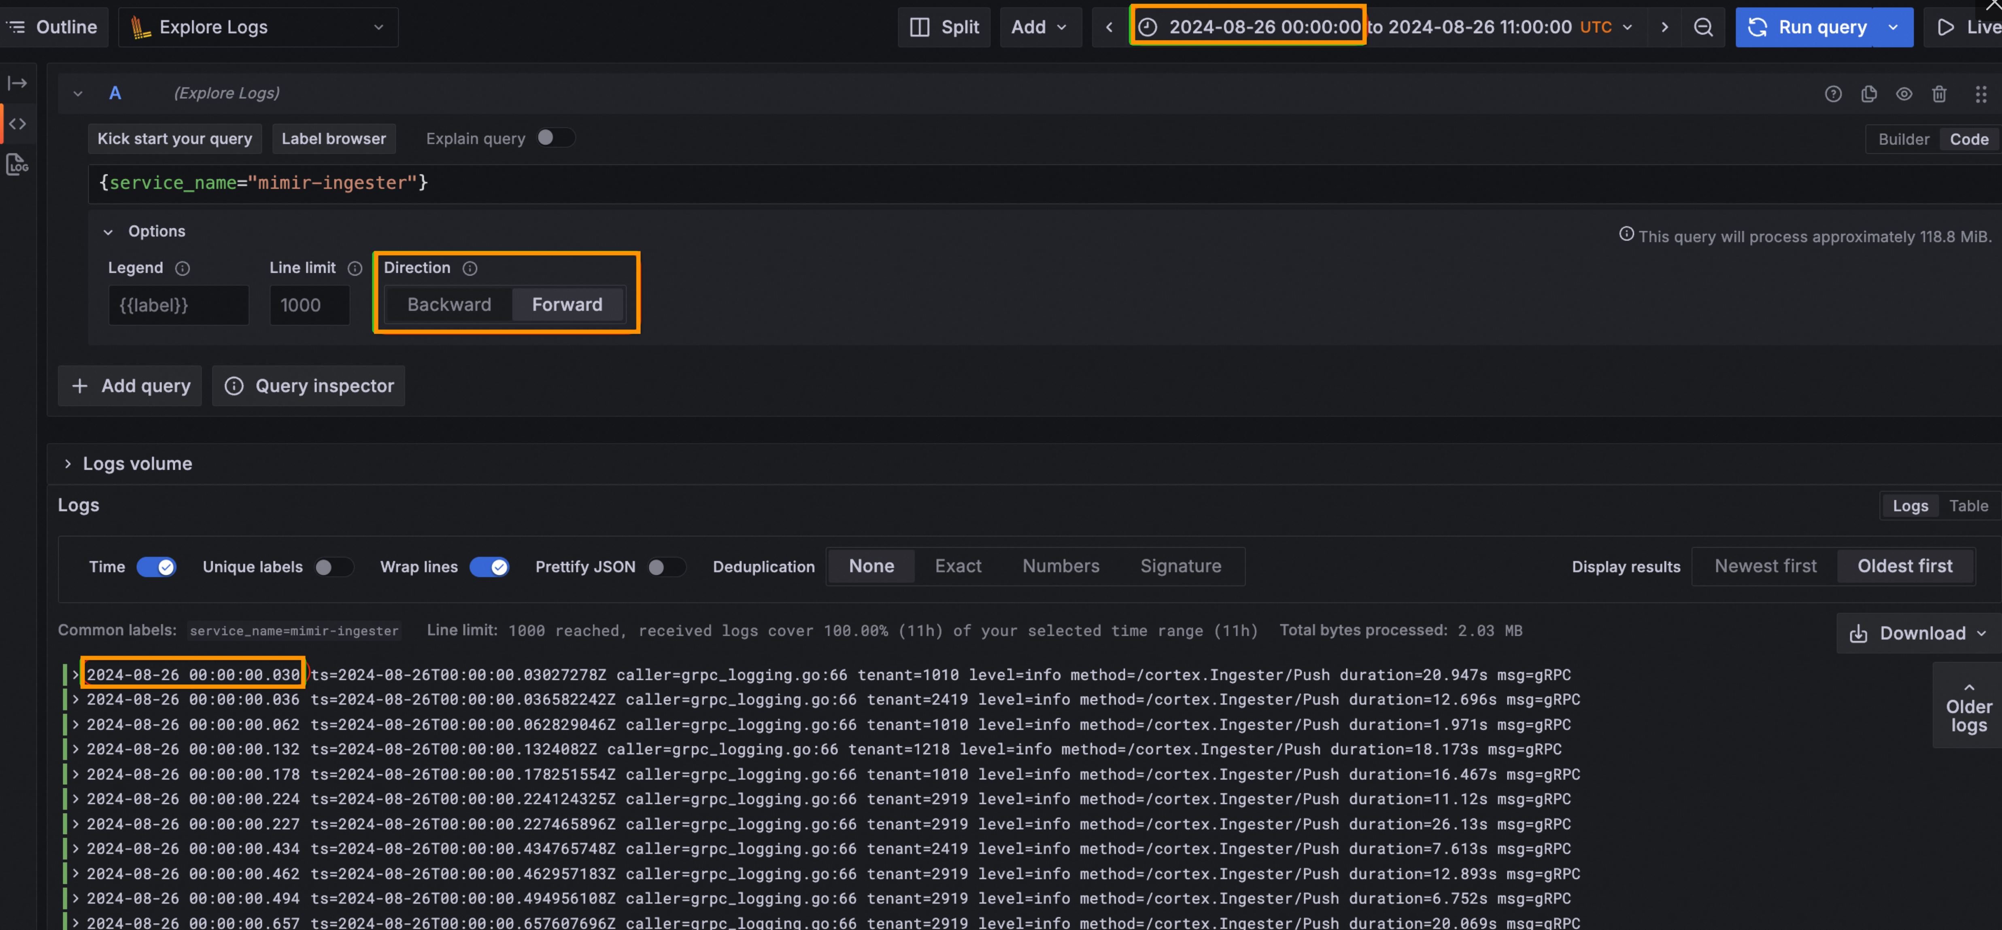
Task: Click the Query inspector button
Action: tap(309, 386)
